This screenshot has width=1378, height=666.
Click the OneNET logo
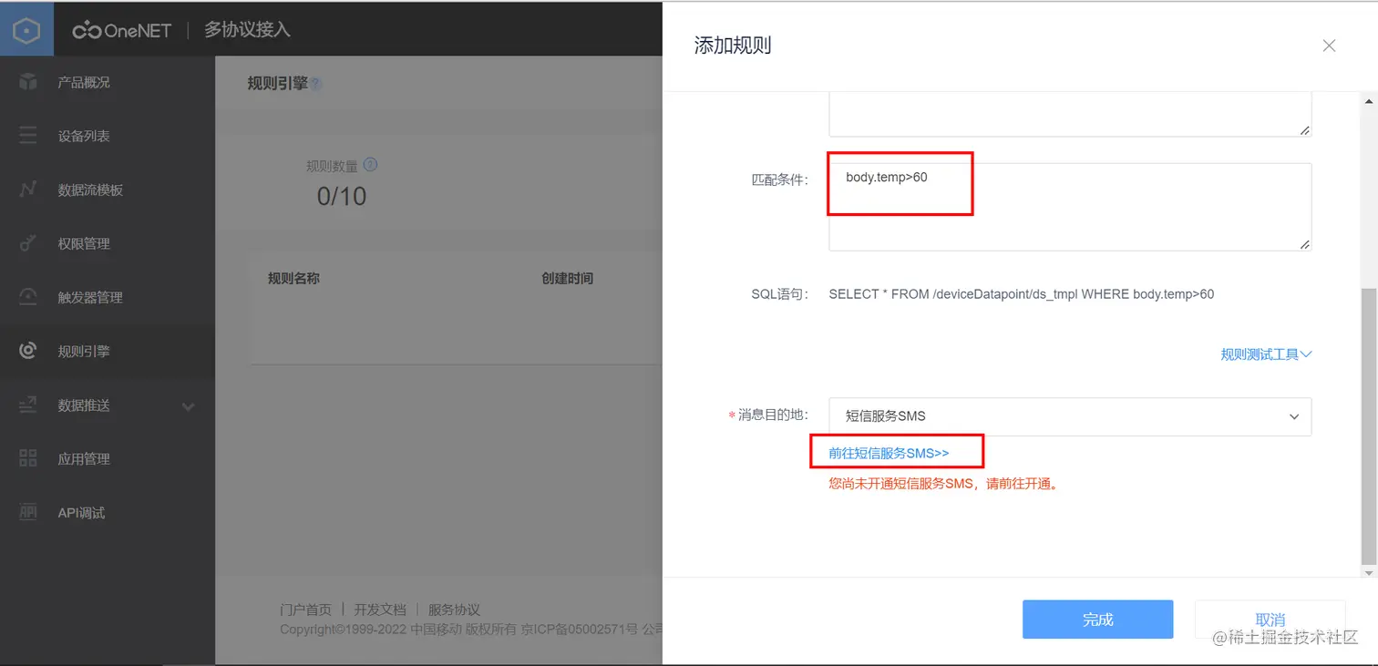tap(122, 30)
